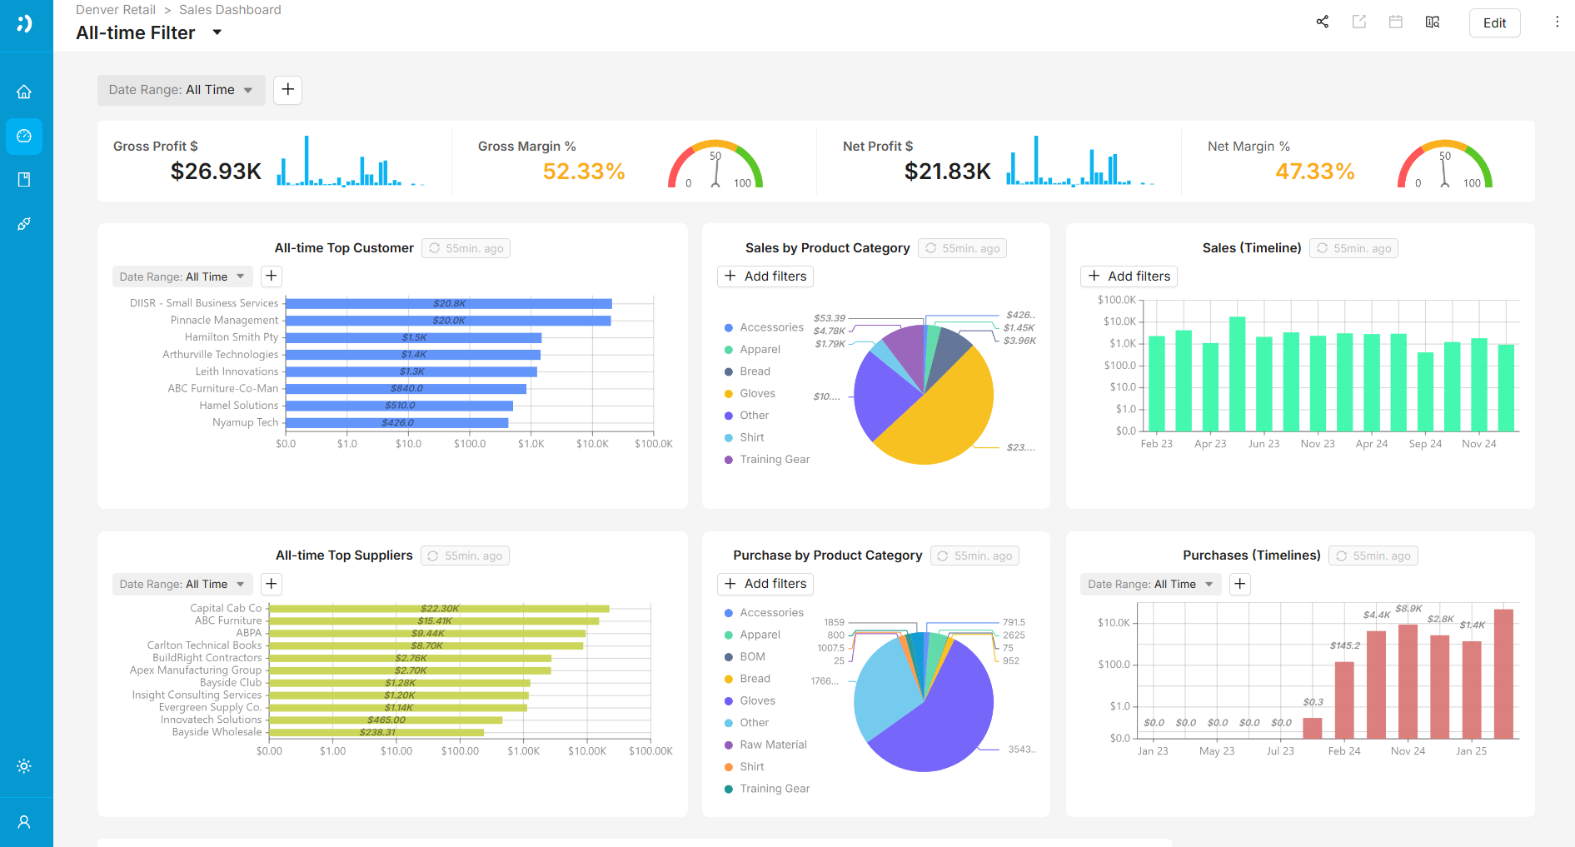Viewport: 1575px width, 847px height.
Task: Click the home icon in sidebar
Action: (x=24, y=92)
